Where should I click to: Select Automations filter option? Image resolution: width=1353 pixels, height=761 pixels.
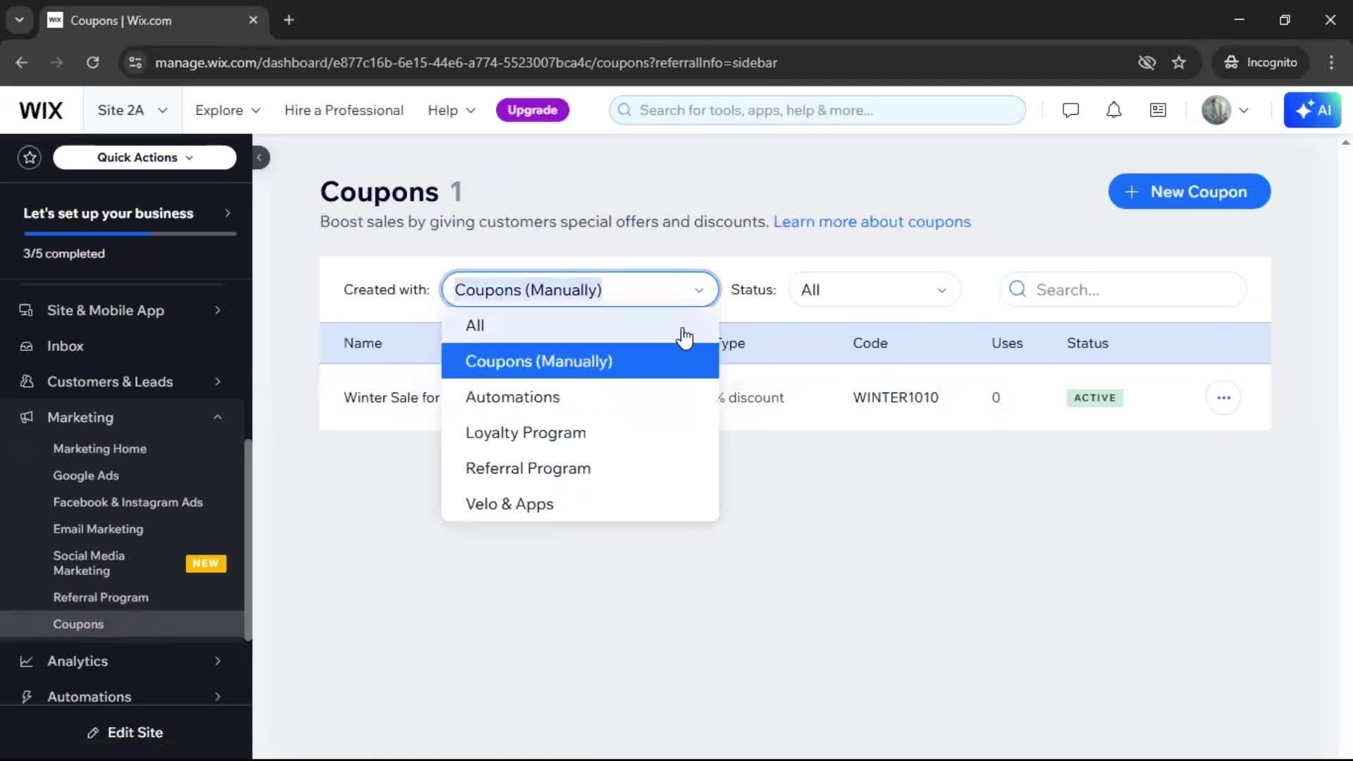coord(580,397)
